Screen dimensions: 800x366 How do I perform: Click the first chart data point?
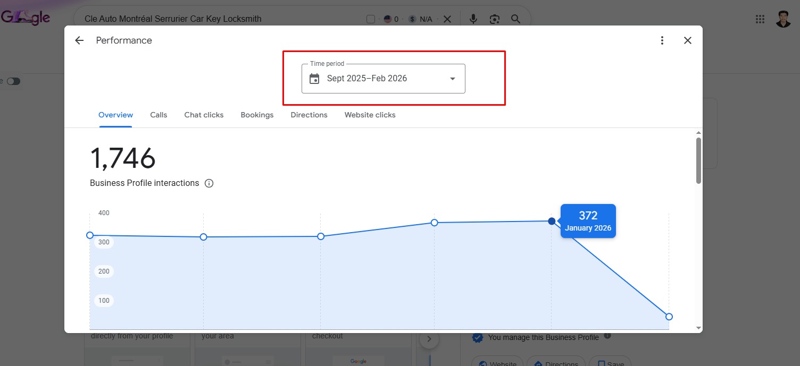90,235
